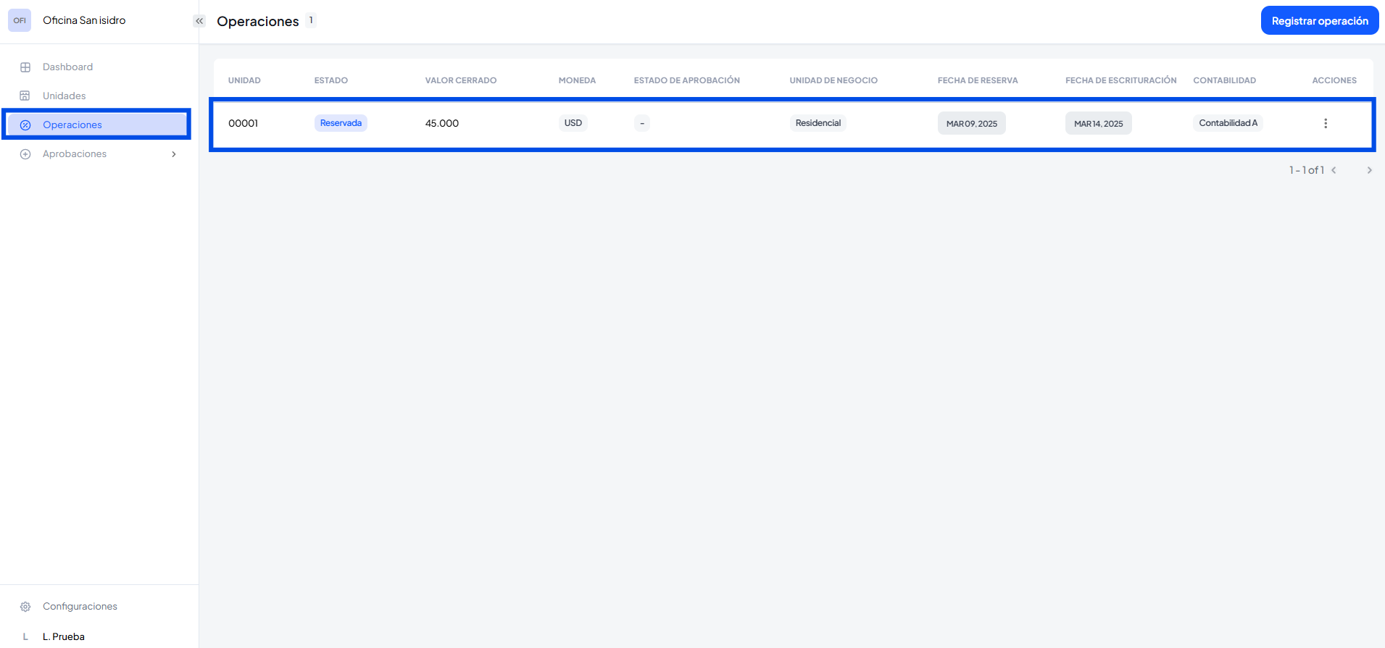Click the Configuraciones gear icon
1385x648 pixels.
click(25, 607)
